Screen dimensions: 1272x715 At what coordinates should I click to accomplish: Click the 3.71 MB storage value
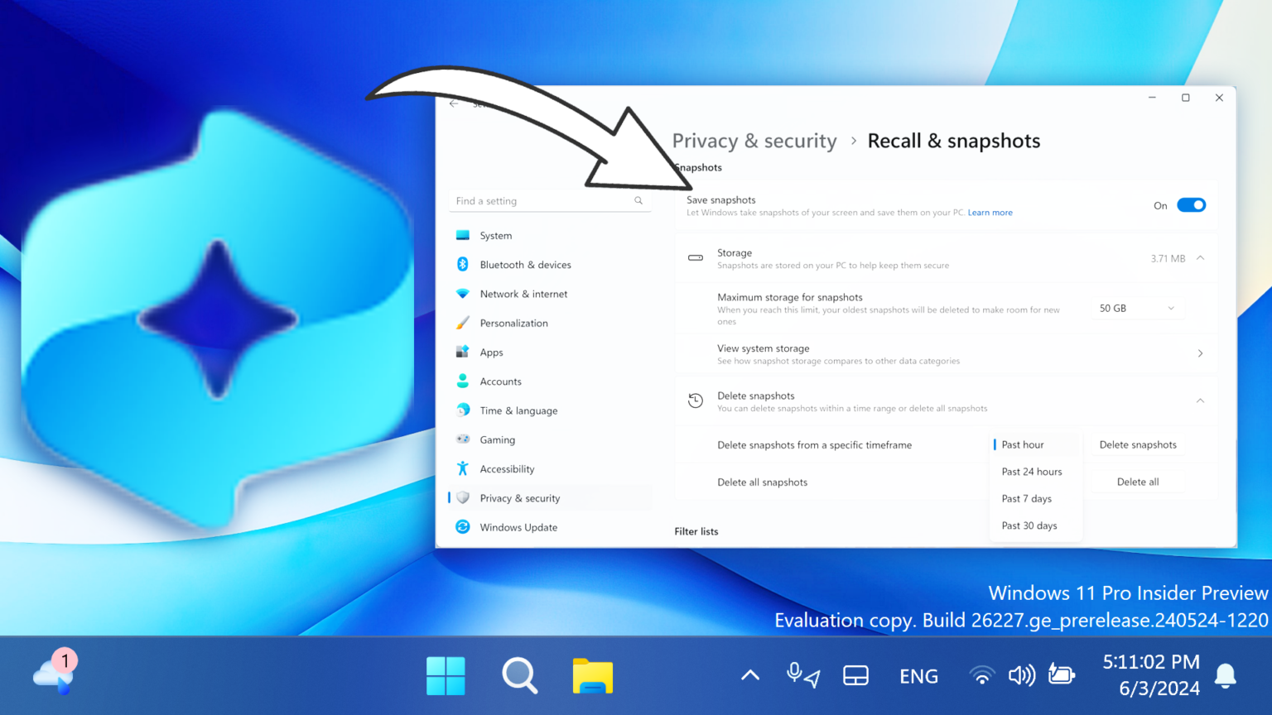tap(1168, 258)
